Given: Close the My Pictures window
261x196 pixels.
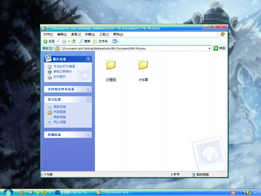Looking at the screenshot, I should (221, 27).
